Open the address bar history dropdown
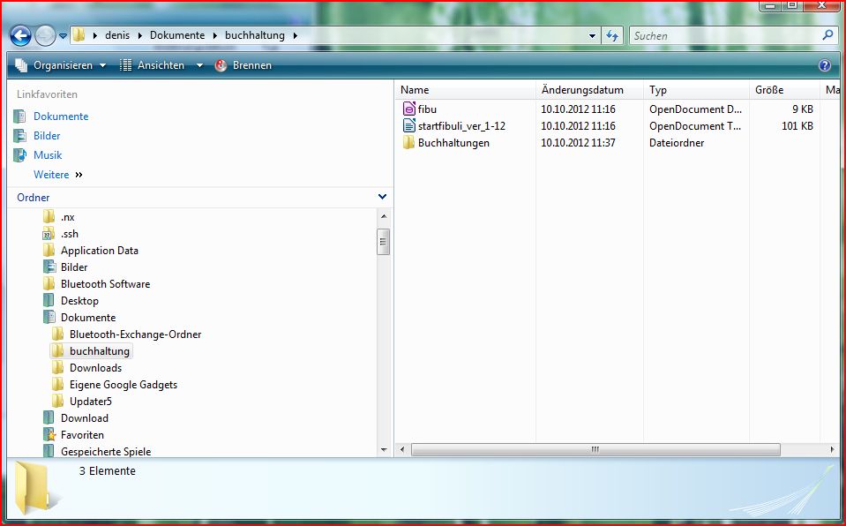The height and width of the screenshot is (526, 846). [x=593, y=36]
